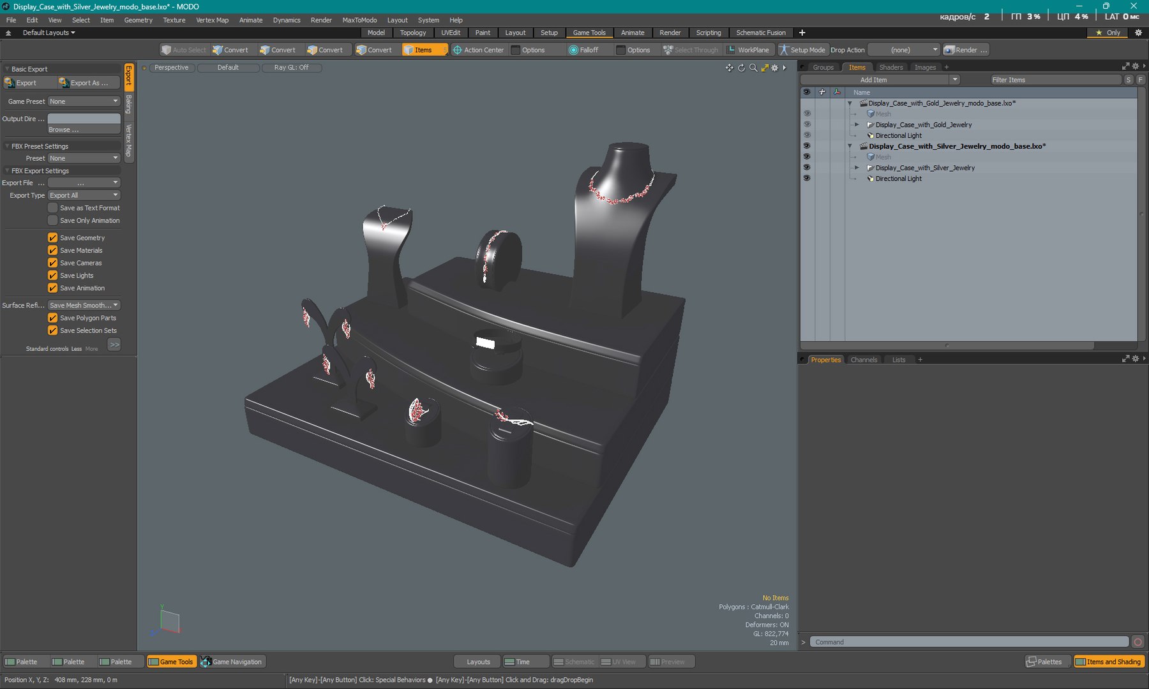Enable Save Only Animation

(53, 221)
